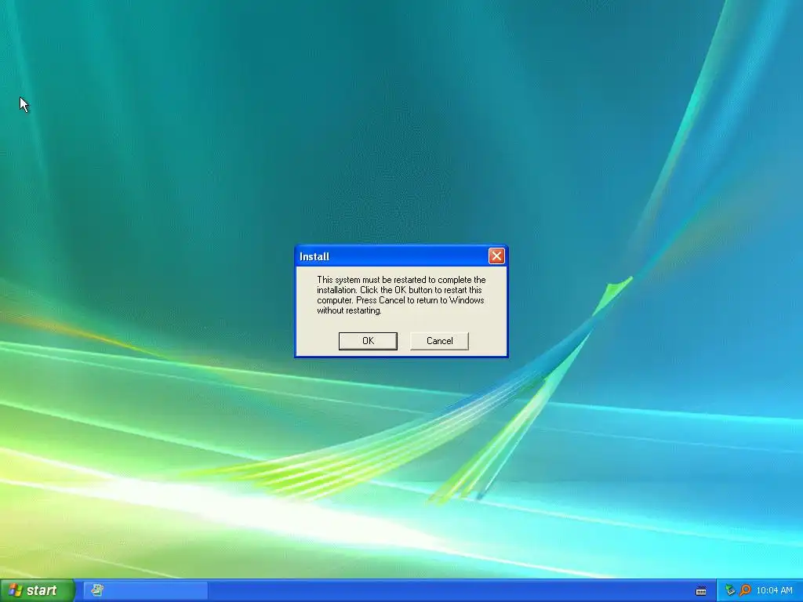Click the restart message text in dialog
This screenshot has width=803, height=602.
click(x=401, y=295)
